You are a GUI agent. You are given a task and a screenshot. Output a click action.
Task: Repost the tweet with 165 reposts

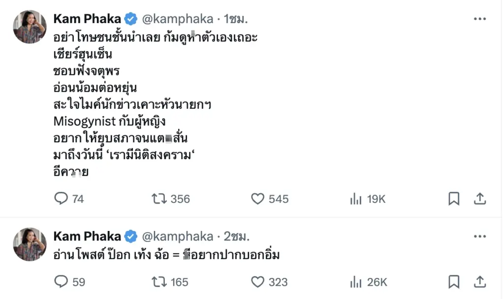(x=158, y=282)
